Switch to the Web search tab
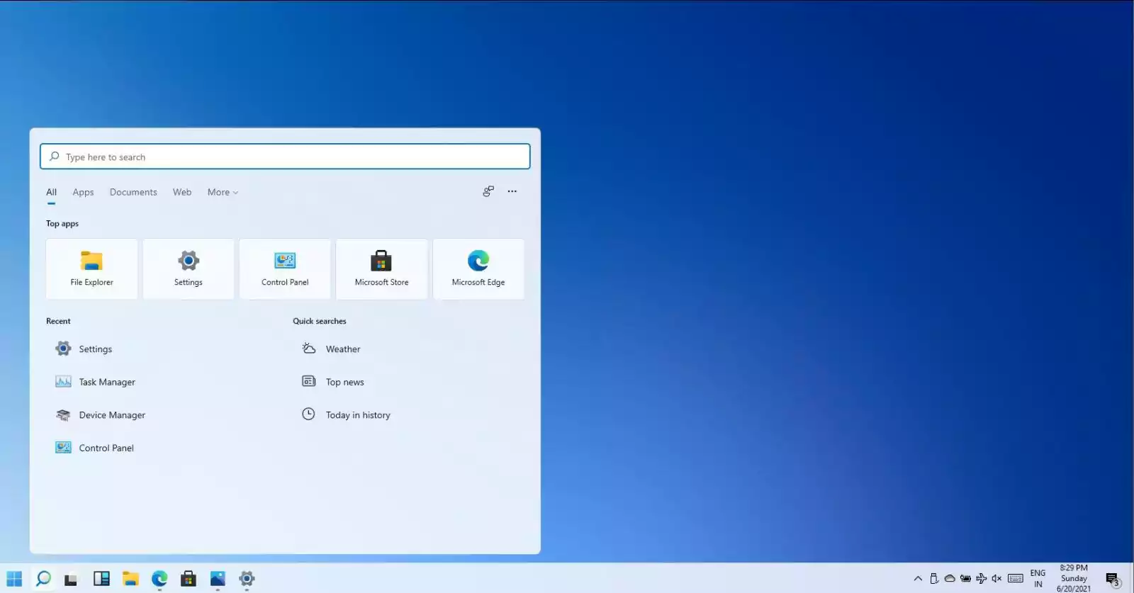The width and height of the screenshot is (1134, 593). (x=182, y=192)
